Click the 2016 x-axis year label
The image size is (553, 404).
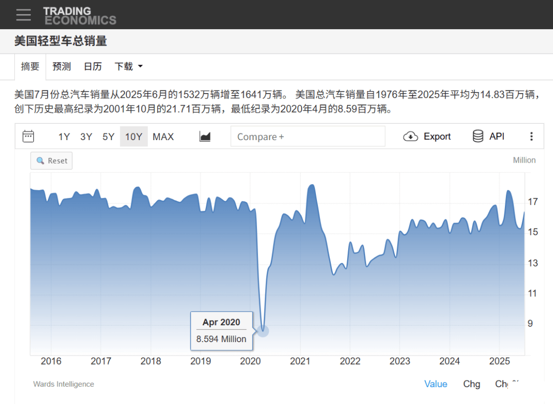click(51, 361)
